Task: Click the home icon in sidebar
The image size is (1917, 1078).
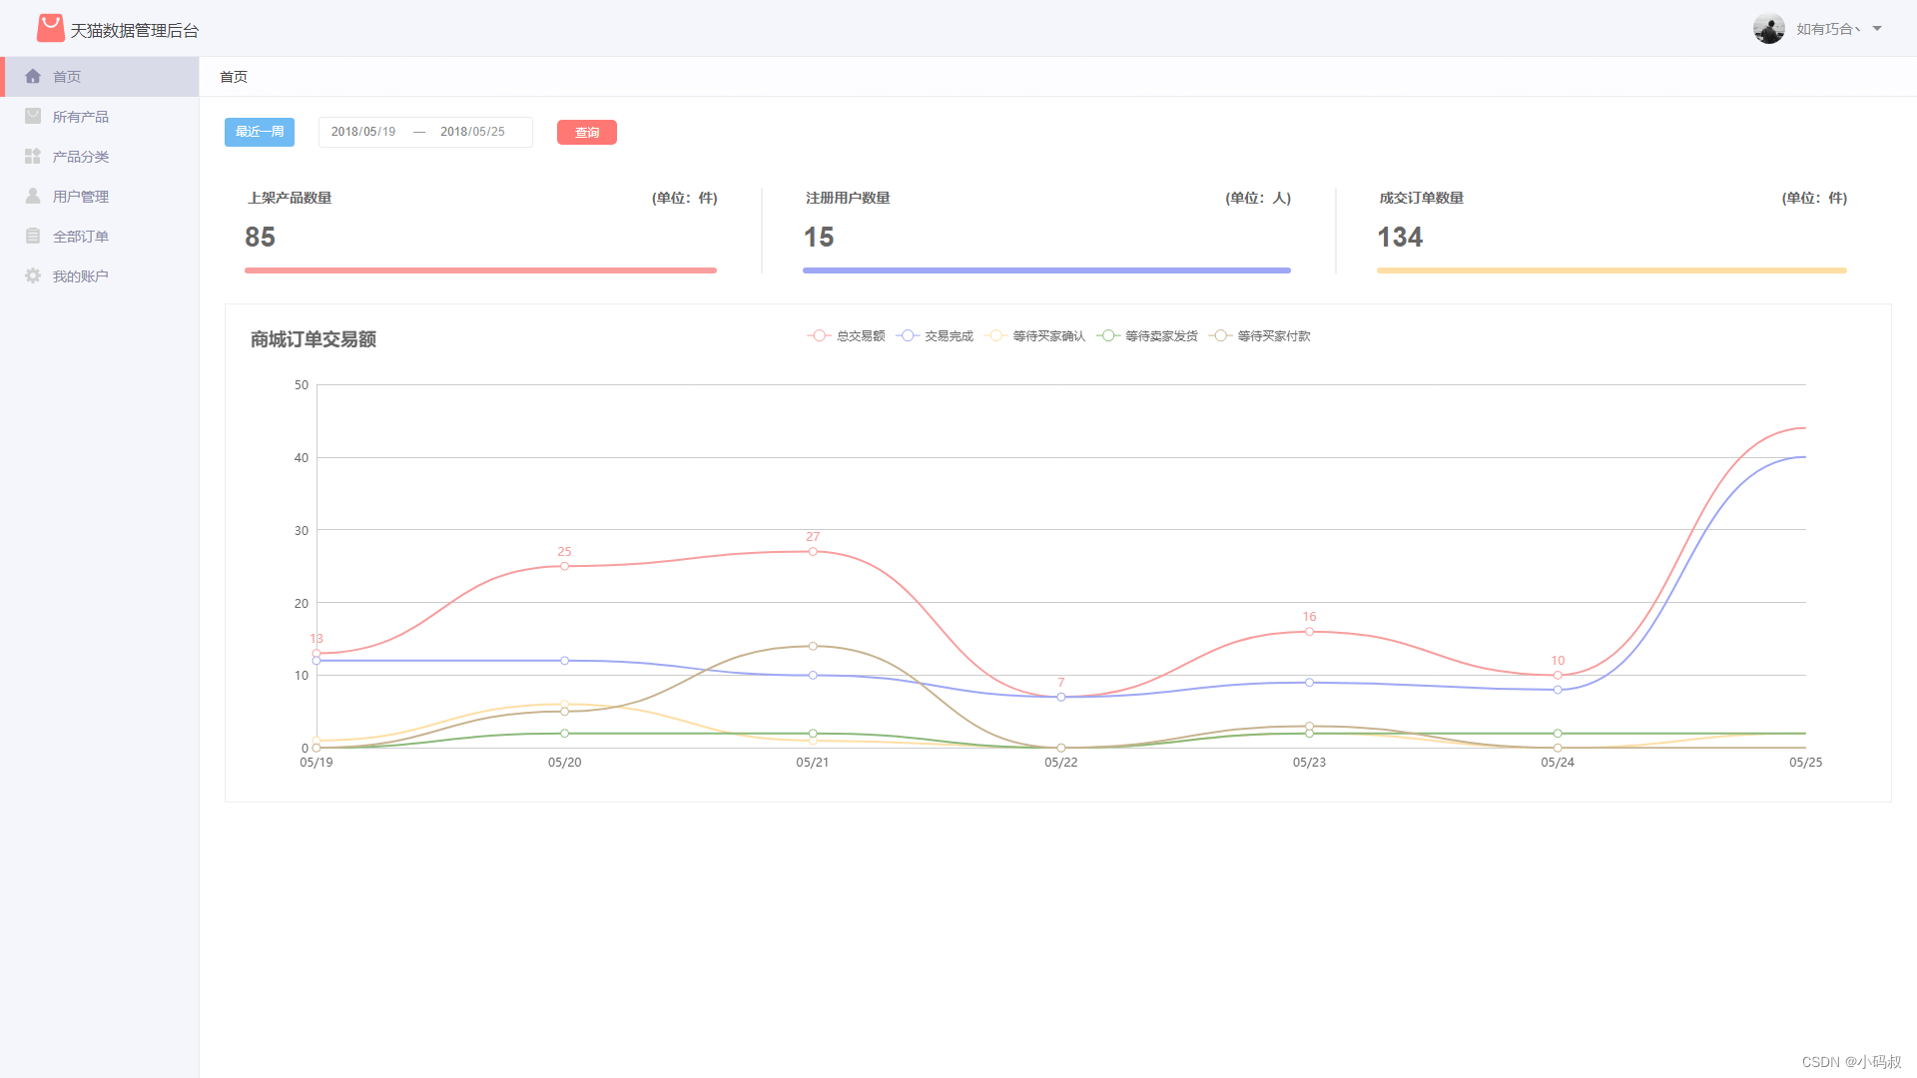Action: click(33, 77)
